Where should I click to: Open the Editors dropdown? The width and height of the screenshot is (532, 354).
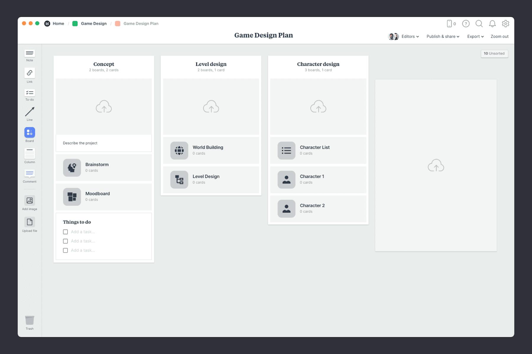point(409,36)
